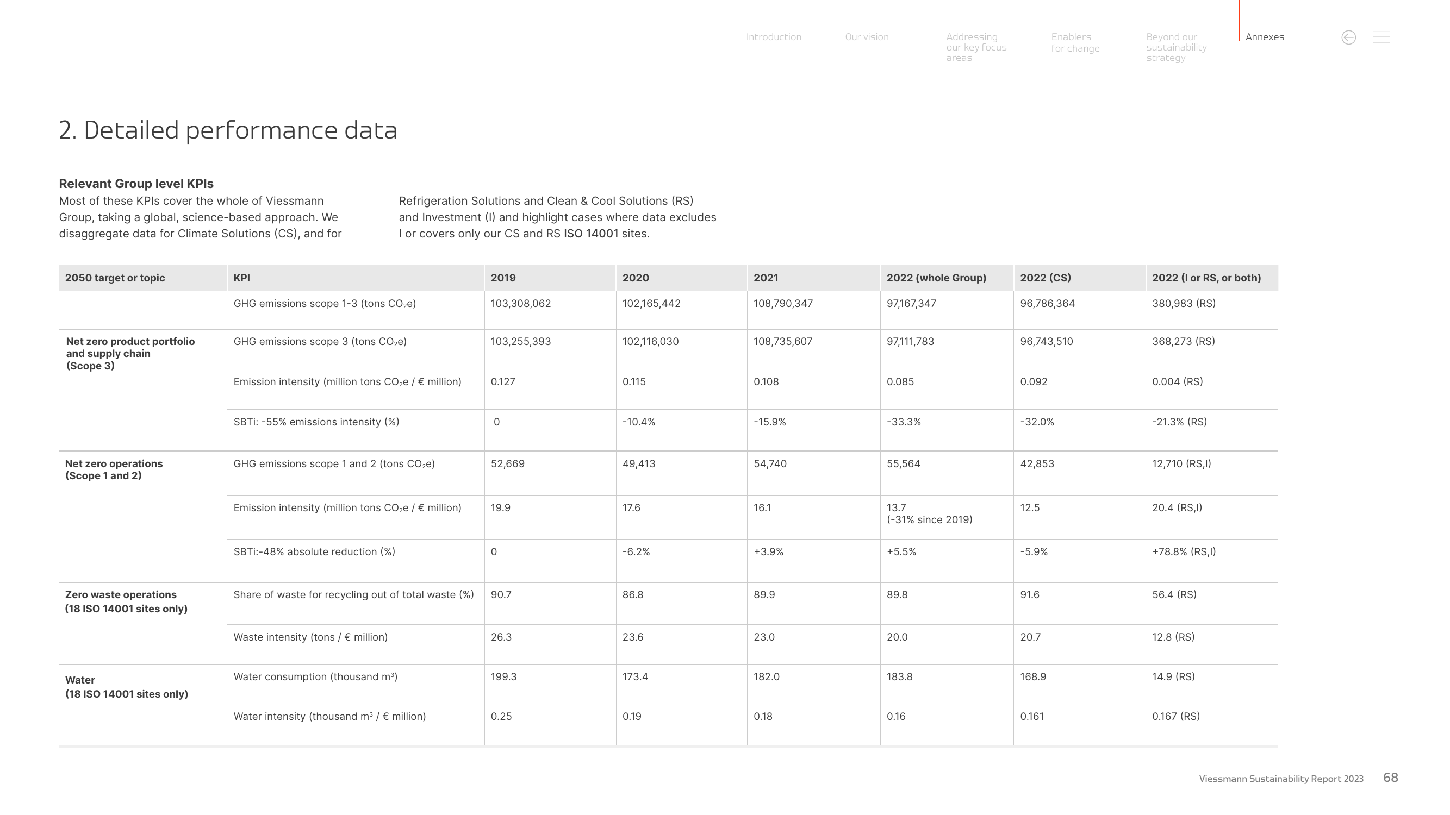Image resolution: width=1450 pixels, height=815 pixels.
Task: Select the value 183.8
Action: click(899, 677)
